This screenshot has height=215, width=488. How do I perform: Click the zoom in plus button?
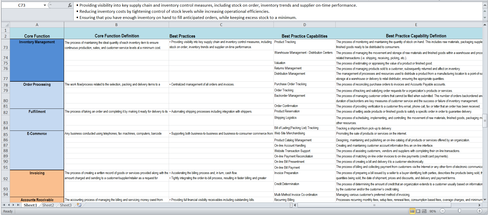point(480,211)
